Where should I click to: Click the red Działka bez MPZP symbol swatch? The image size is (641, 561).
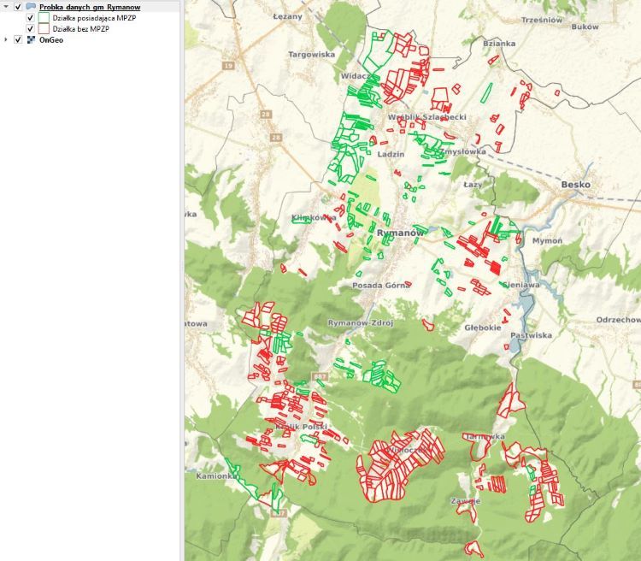coord(43,28)
